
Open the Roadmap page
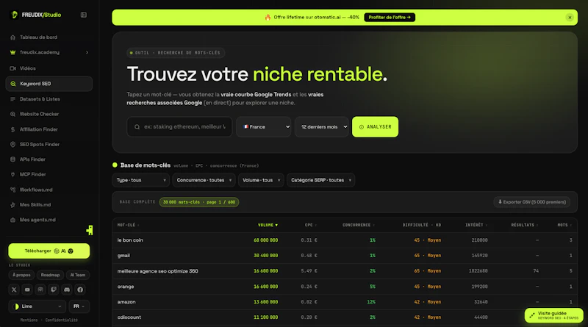pyautogui.click(x=50, y=275)
